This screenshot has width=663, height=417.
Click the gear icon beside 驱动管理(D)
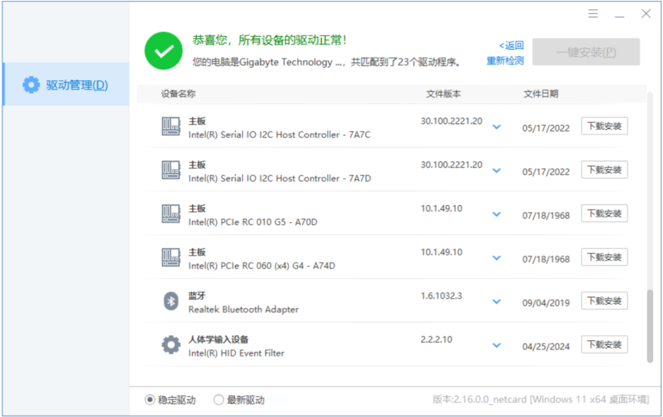pyautogui.click(x=31, y=85)
